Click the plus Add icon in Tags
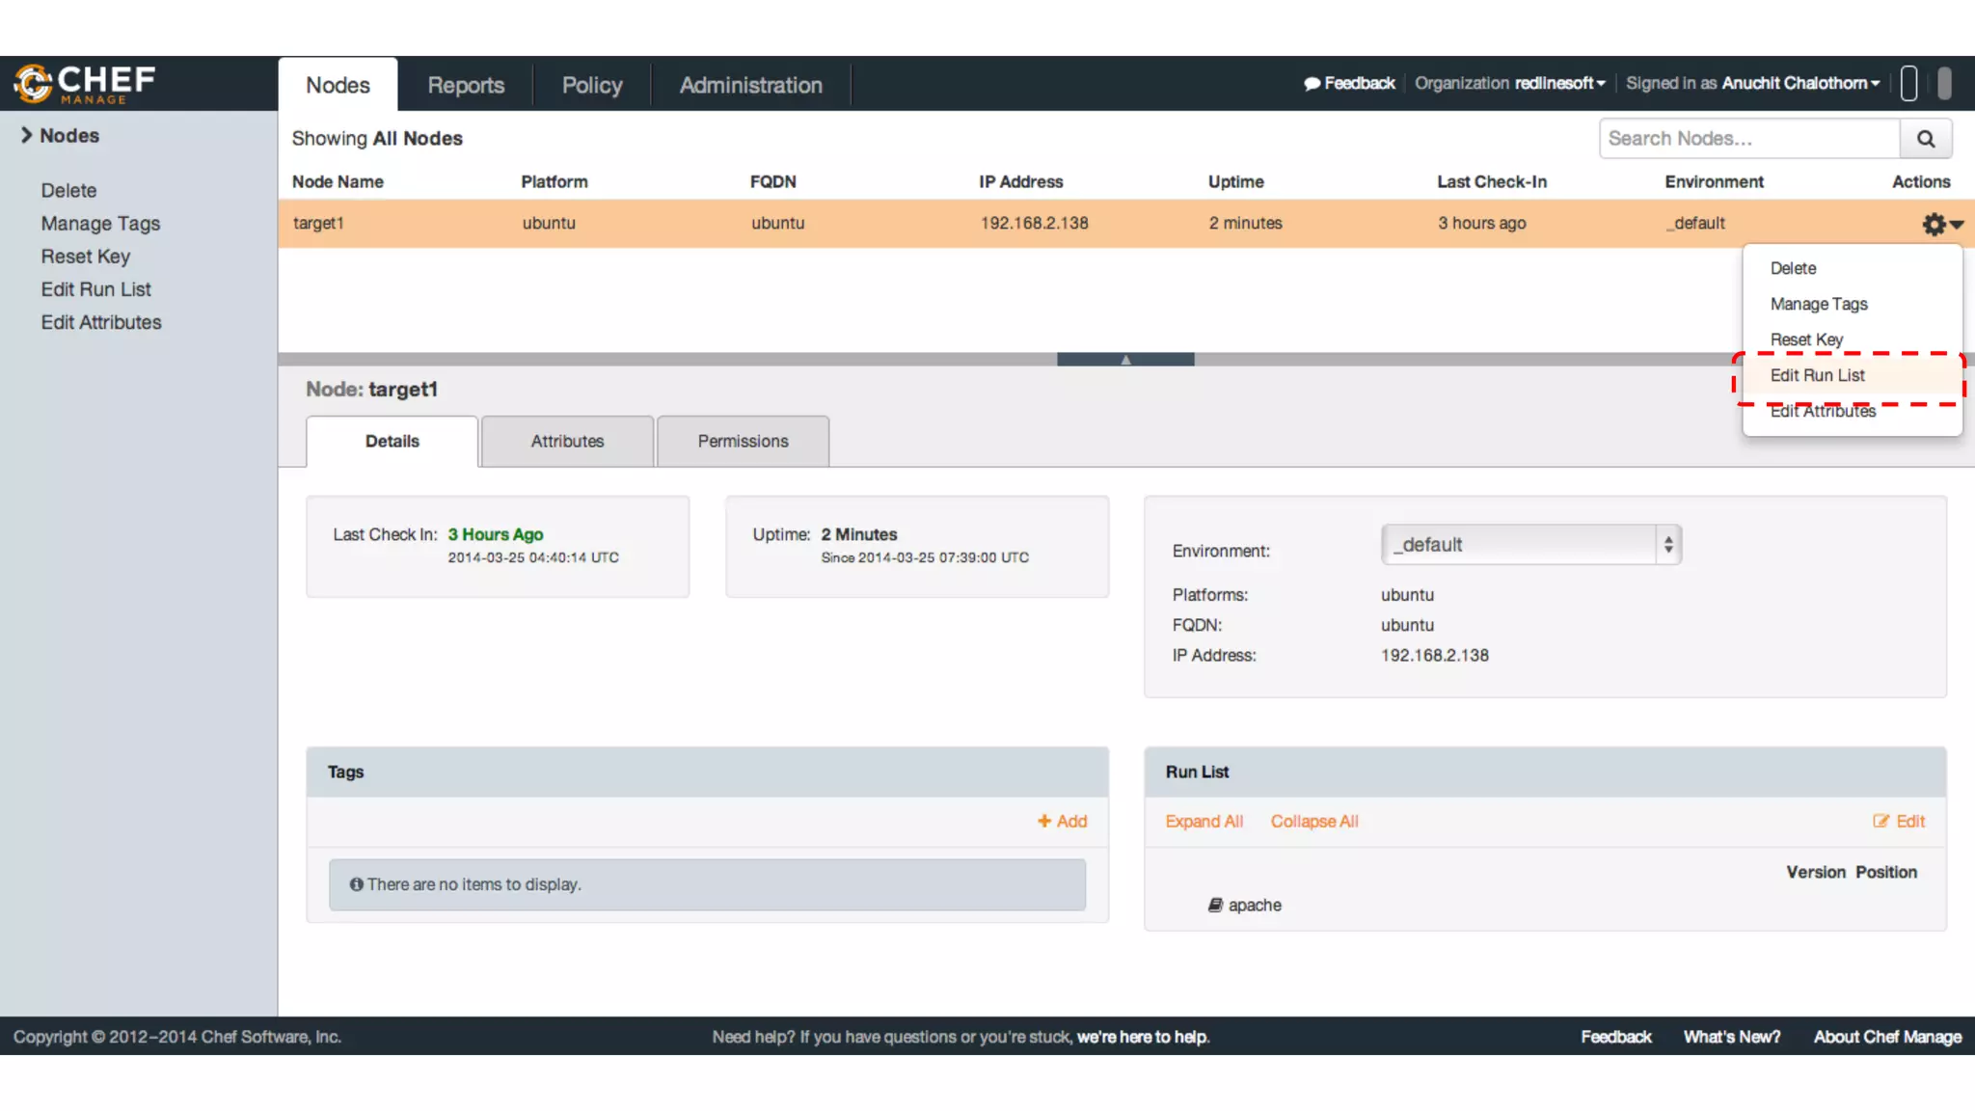 tap(1044, 821)
